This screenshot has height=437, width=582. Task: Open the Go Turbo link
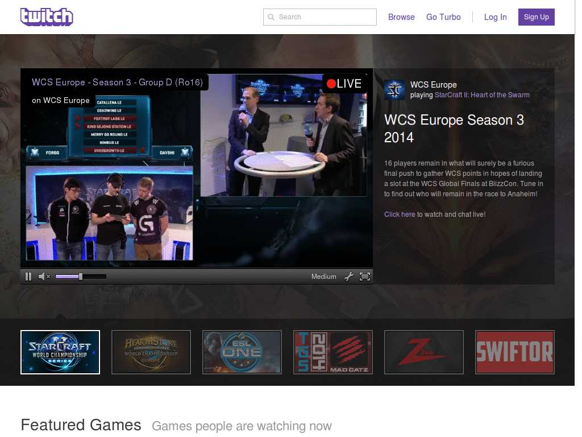pos(443,17)
